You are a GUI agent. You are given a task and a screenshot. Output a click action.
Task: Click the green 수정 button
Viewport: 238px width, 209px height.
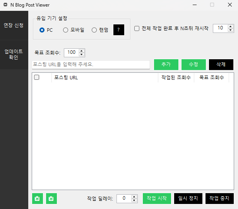[x=193, y=65]
